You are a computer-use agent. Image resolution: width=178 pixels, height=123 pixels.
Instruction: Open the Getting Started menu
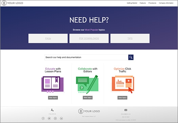pos(132,3)
